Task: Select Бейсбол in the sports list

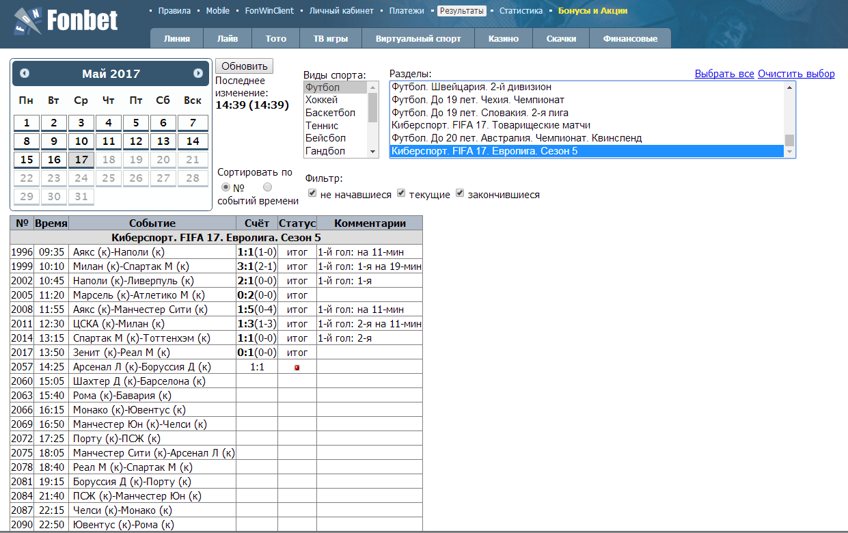Action: [x=336, y=138]
